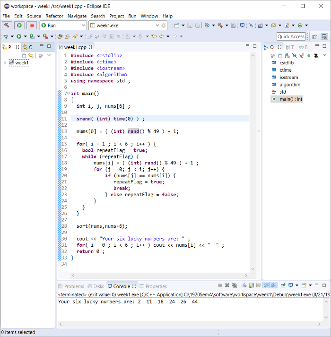
Task: Switch to the C connections tab
Action: [x=27, y=47]
